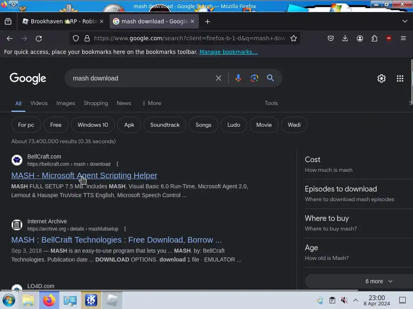Open Google quick settings gear
Screen dimensions: 413x309
[x=382, y=78]
